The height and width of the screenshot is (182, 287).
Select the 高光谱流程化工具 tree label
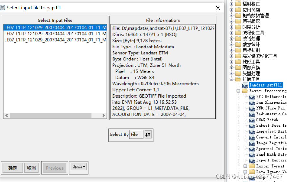point(260,56)
